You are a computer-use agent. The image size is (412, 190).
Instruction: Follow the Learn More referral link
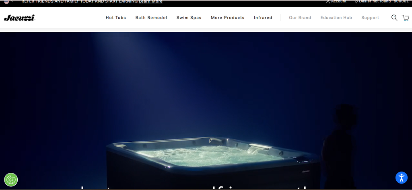tap(150, 2)
